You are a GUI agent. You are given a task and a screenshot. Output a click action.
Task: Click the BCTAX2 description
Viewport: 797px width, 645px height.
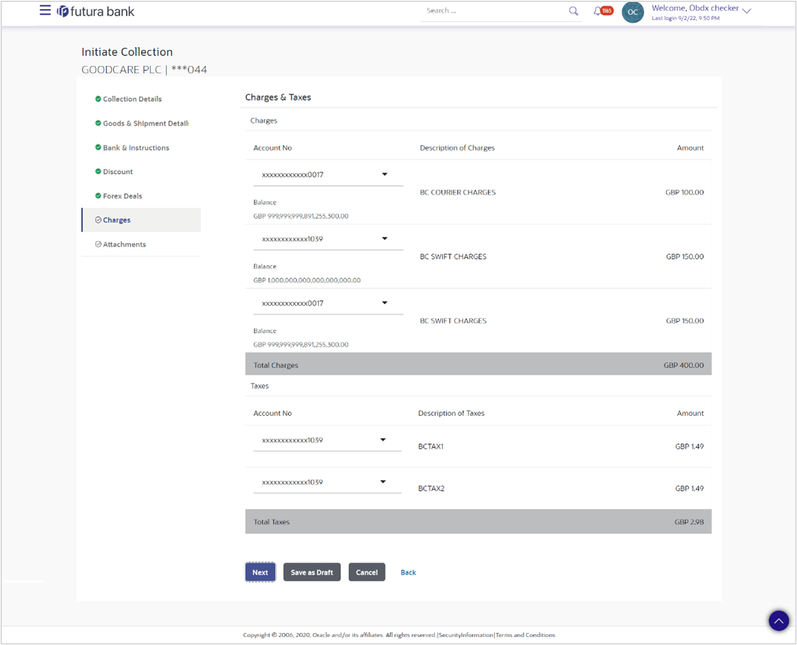431,489
